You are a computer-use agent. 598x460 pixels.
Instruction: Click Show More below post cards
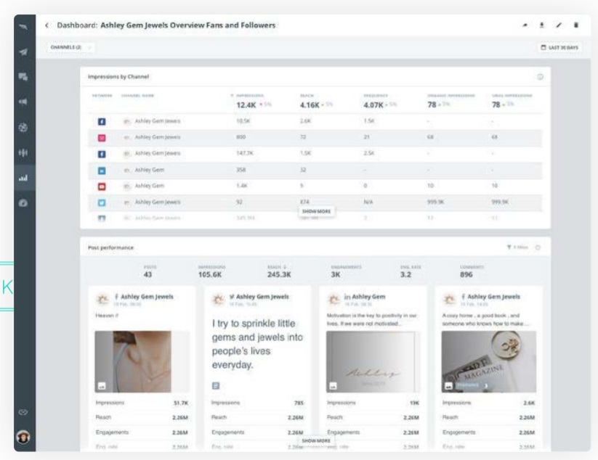[x=316, y=440]
